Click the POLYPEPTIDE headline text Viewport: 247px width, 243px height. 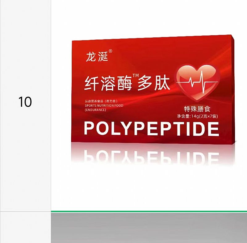click(x=152, y=129)
